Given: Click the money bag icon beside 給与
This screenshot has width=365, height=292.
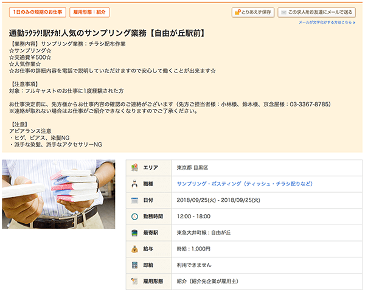Looking at the screenshot, I should pyautogui.click(x=134, y=249).
